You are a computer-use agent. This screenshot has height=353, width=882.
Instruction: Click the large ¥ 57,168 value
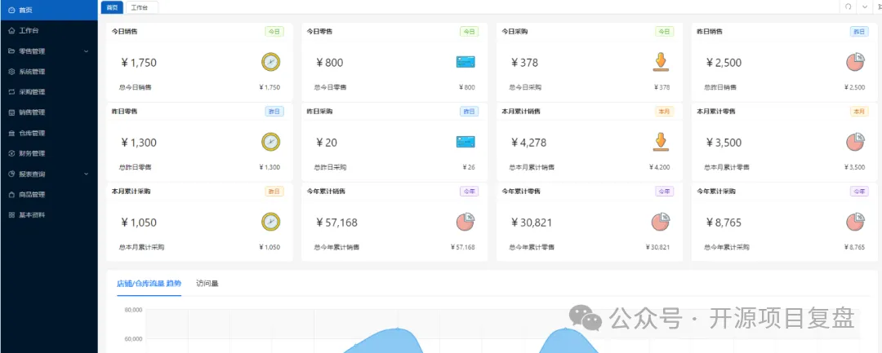(x=336, y=223)
